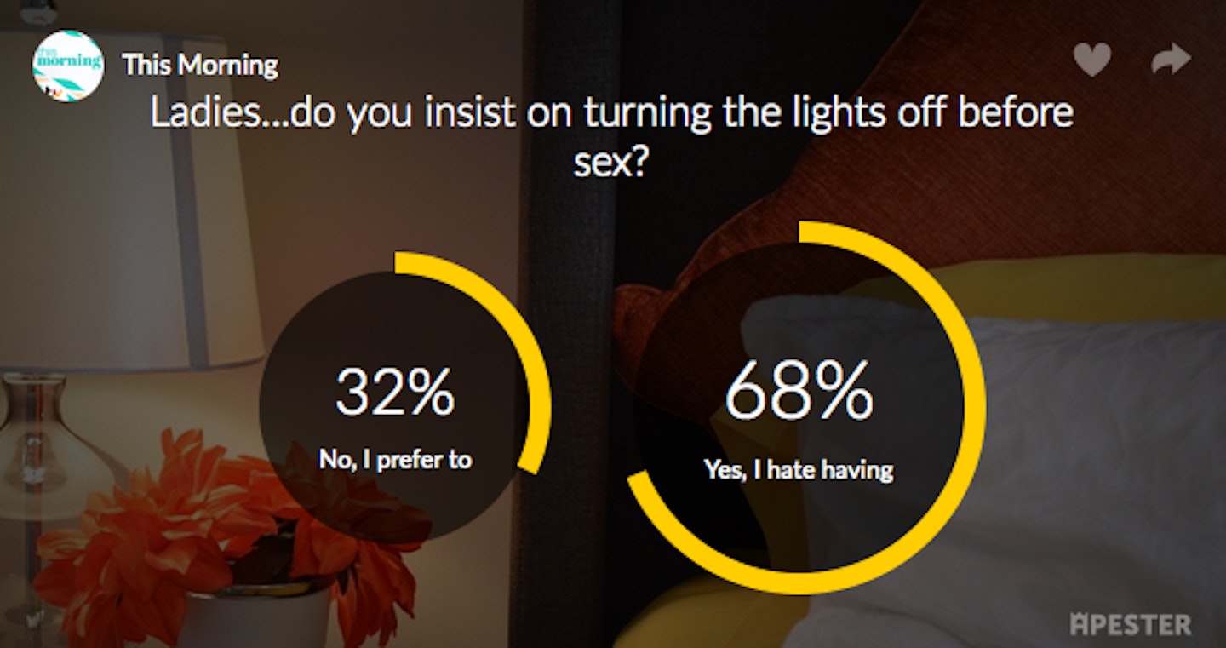The image size is (1226, 648).
Task: Click the poll question headline text
Action: coord(612,136)
